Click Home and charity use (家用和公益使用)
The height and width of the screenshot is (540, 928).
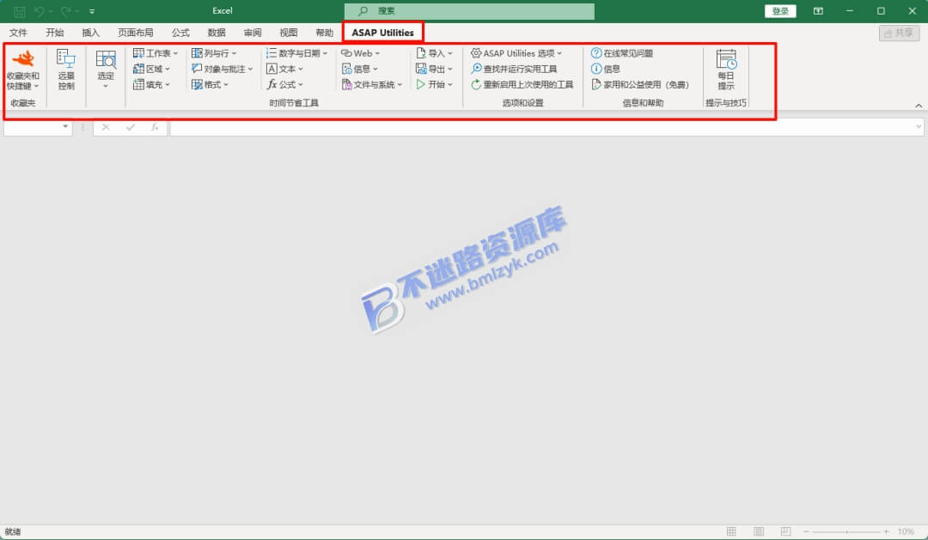pyautogui.click(x=640, y=85)
